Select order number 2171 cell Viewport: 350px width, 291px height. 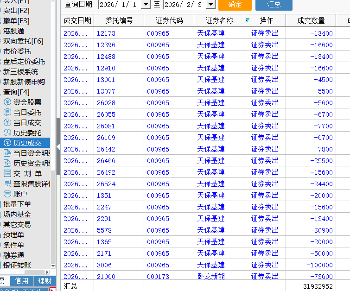click(x=119, y=253)
